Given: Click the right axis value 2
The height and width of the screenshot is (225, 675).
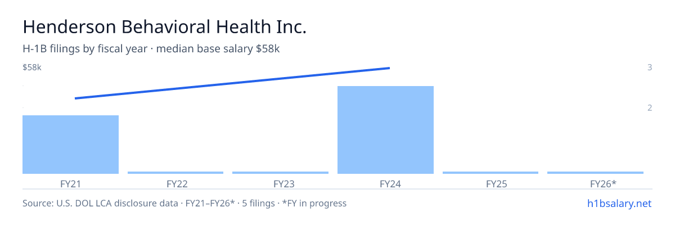Looking at the screenshot, I should pos(650,107).
